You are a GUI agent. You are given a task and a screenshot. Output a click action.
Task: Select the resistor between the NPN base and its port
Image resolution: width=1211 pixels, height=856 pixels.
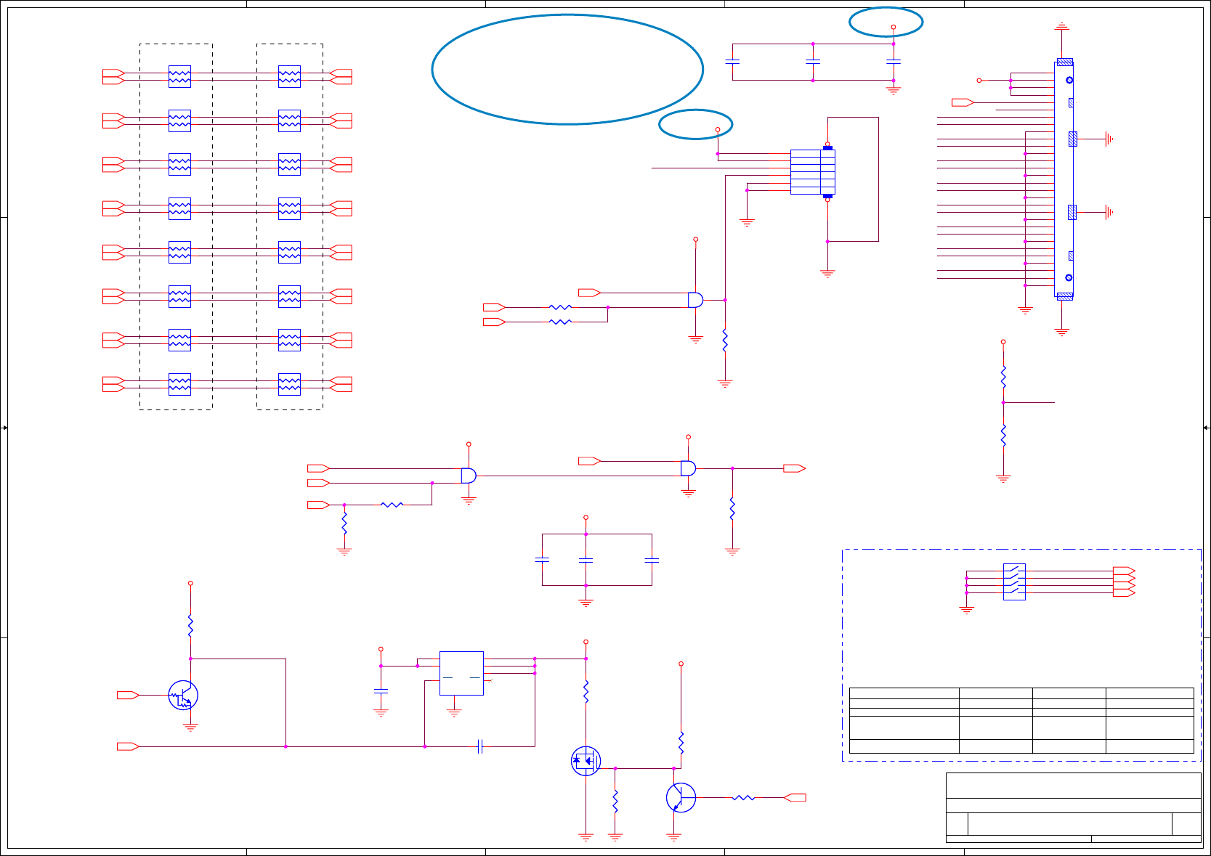pyautogui.click(x=743, y=798)
